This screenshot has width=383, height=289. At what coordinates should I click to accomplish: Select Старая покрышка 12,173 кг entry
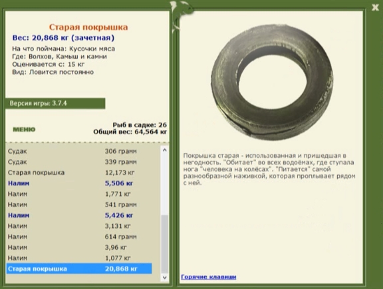[x=79, y=172]
